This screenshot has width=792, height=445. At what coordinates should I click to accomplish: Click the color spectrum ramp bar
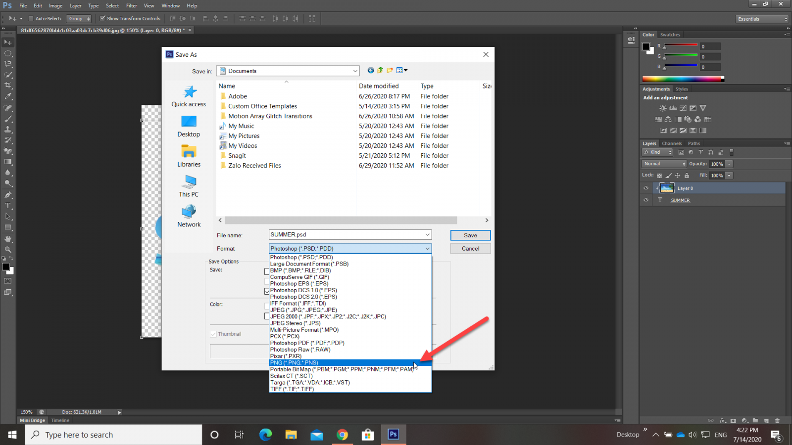click(682, 79)
